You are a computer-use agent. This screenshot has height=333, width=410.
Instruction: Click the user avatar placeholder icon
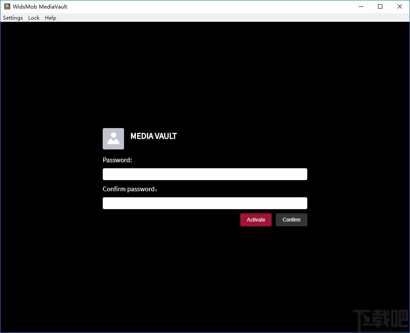click(x=113, y=139)
